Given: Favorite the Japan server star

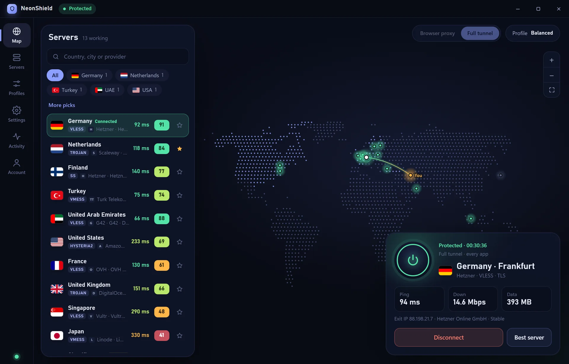Looking at the screenshot, I should [180, 336].
